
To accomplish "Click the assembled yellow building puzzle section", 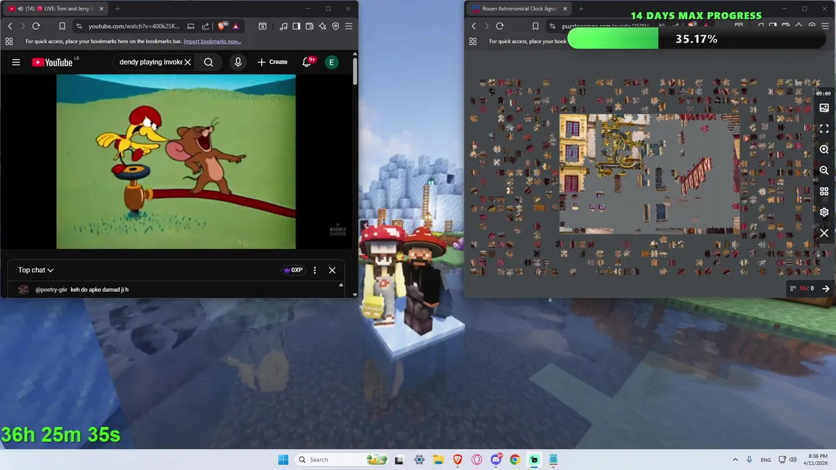I will point(573,154).
